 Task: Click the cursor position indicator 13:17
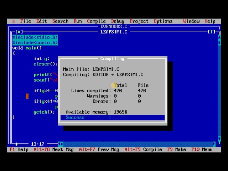[x=38, y=144]
